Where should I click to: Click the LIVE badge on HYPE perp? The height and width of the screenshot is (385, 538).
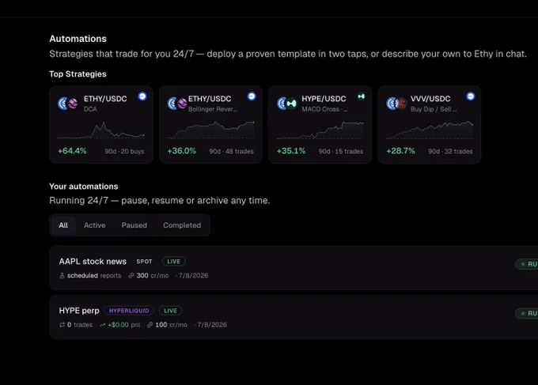tap(171, 311)
